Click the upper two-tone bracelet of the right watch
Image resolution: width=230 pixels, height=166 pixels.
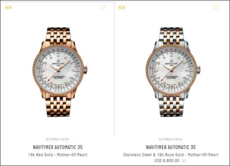tap(171, 36)
